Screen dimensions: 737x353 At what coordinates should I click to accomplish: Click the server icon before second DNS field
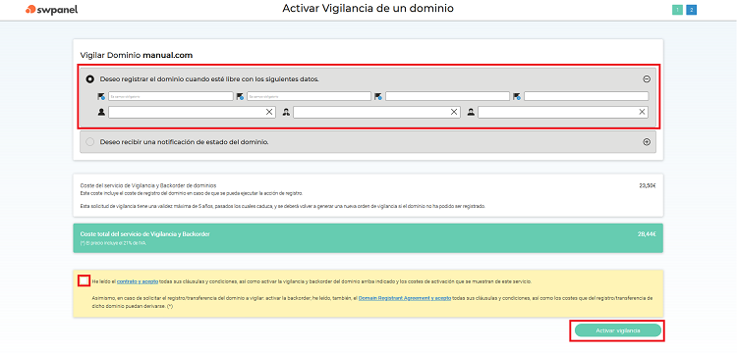(240, 96)
